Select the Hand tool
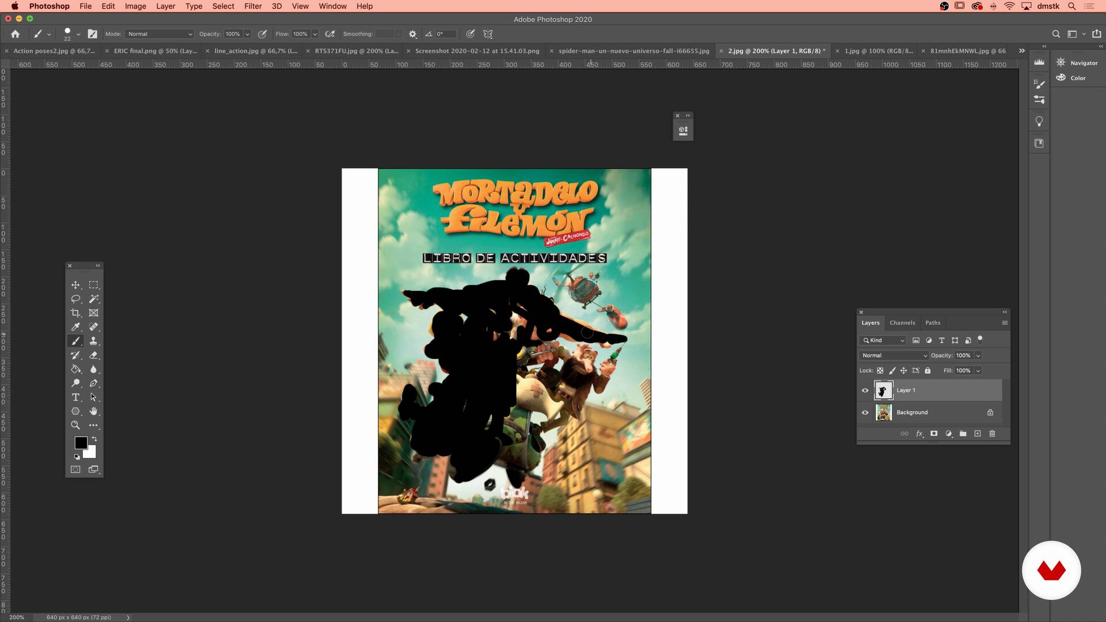 click(x=93, y=411)
